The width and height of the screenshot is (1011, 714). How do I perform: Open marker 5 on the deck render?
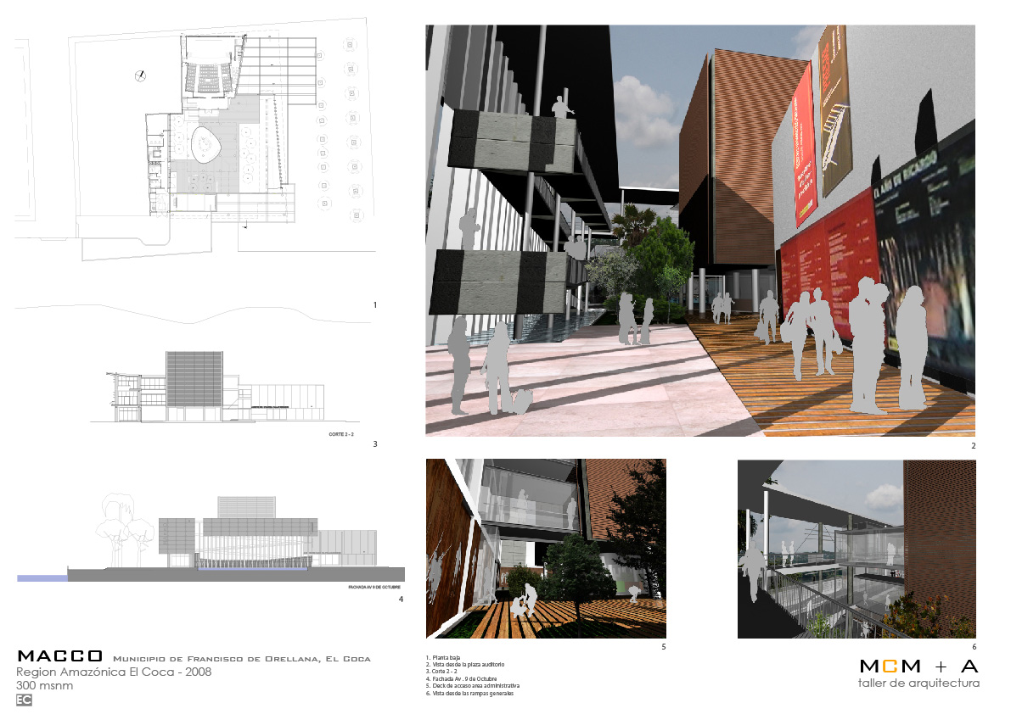(665, 645)
